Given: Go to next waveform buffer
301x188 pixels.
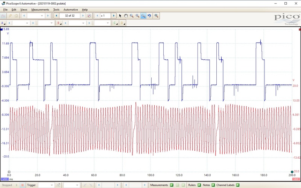Looking at the screenshot, I should coord(83,16).
